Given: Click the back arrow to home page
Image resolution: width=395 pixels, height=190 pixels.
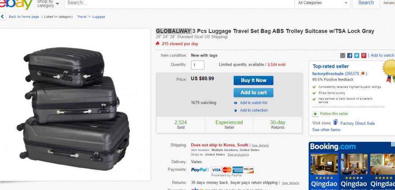Looking at the screenshot, I should click(3, 16).
